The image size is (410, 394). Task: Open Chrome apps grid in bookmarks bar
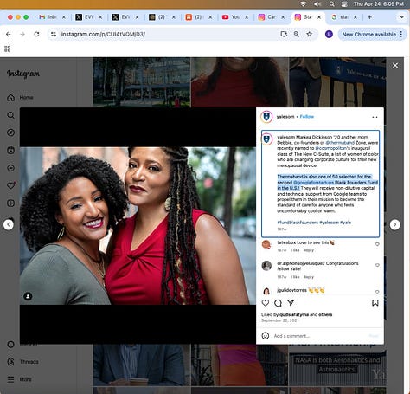8,48
